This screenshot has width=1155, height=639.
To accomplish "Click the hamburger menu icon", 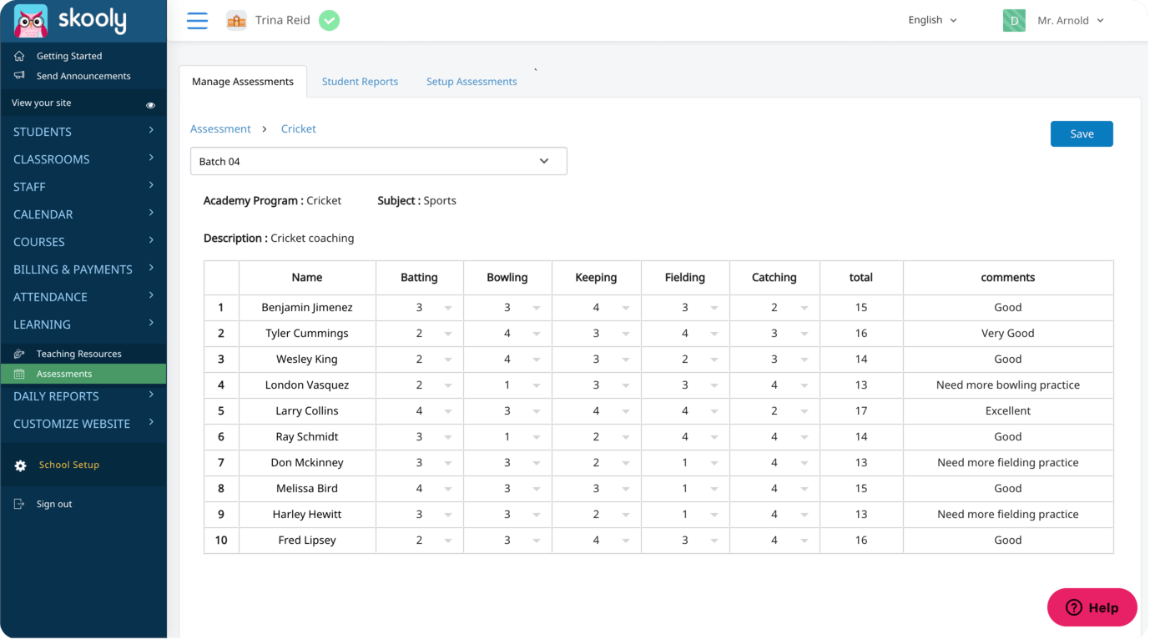I will pos(197,21).
